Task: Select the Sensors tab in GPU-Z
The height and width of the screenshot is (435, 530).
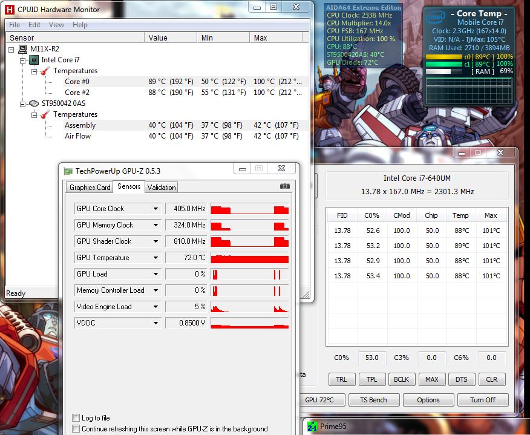Action: click(x=129, y=186)
